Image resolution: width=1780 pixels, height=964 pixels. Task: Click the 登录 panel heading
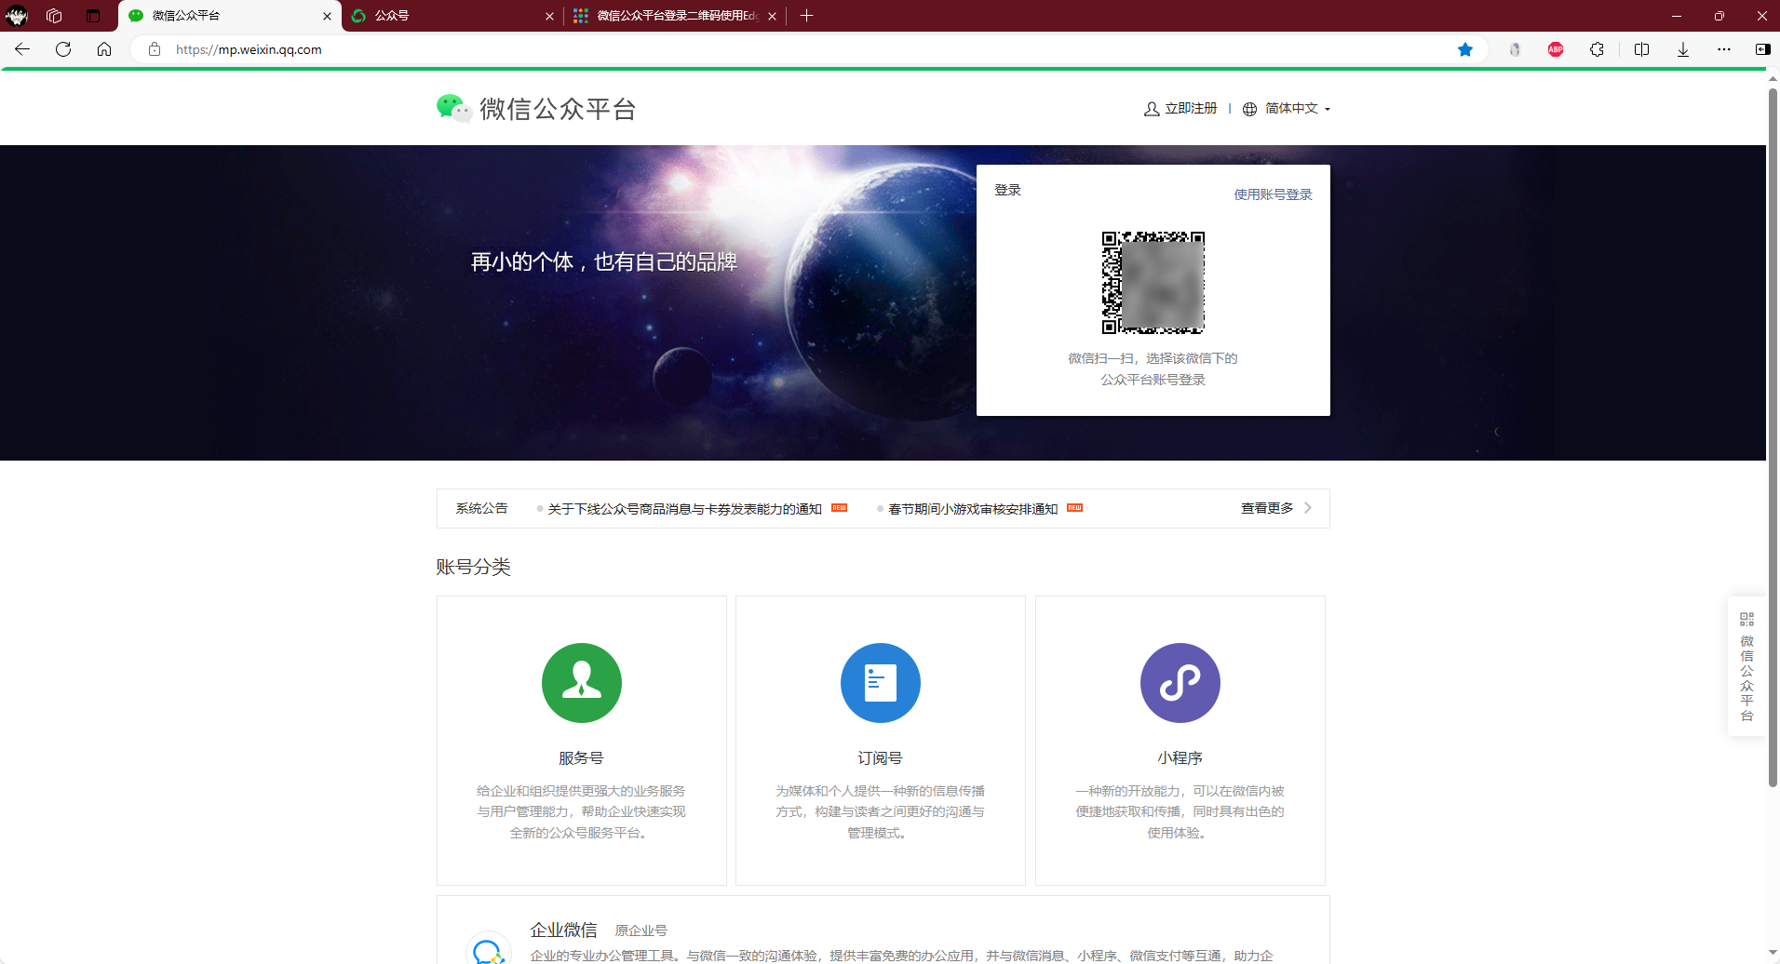1007,190
